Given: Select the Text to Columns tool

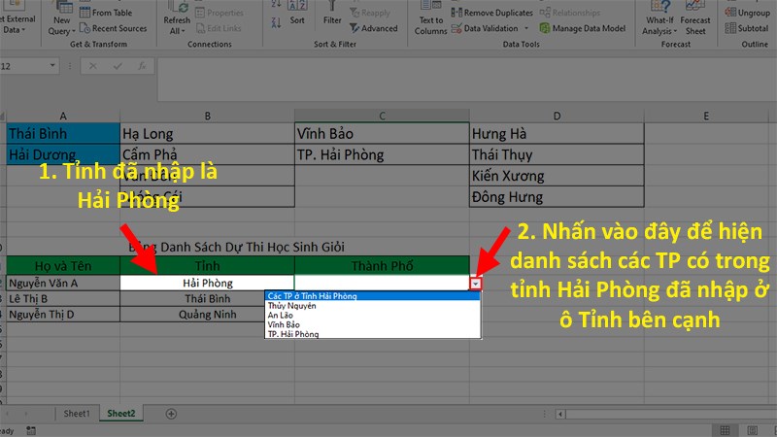Looking at the screenshot, I should [x=430, y=17].
